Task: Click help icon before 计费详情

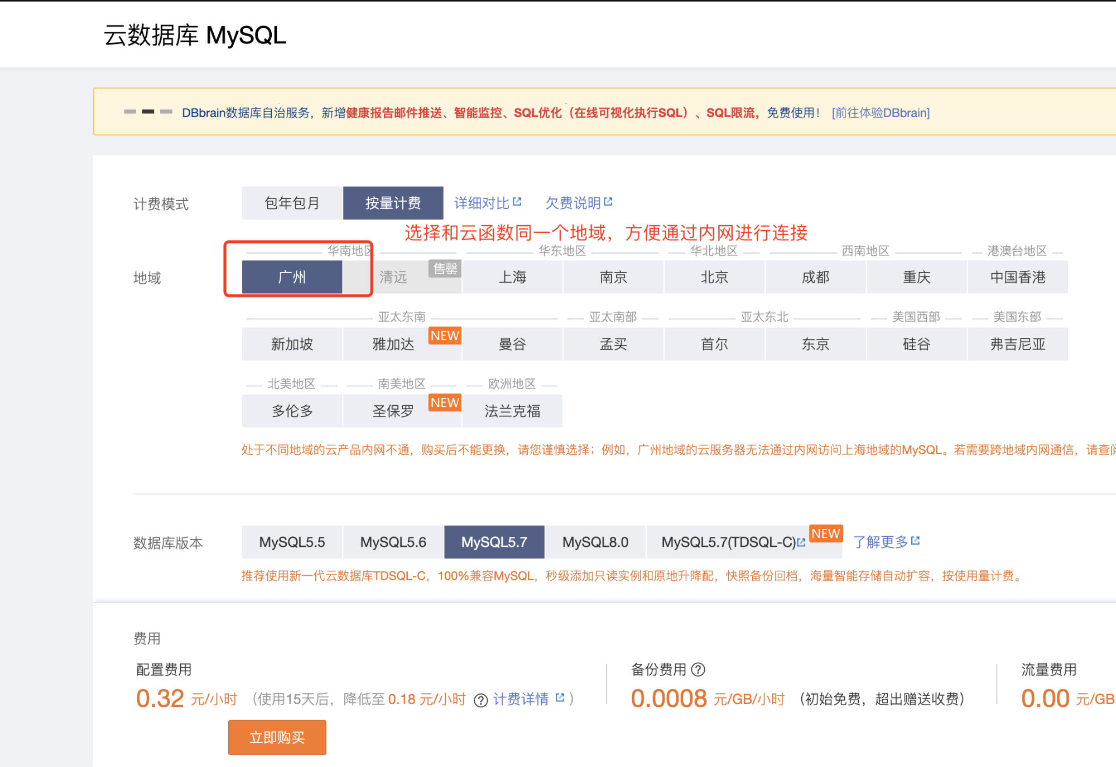Action: pos(480,700)
